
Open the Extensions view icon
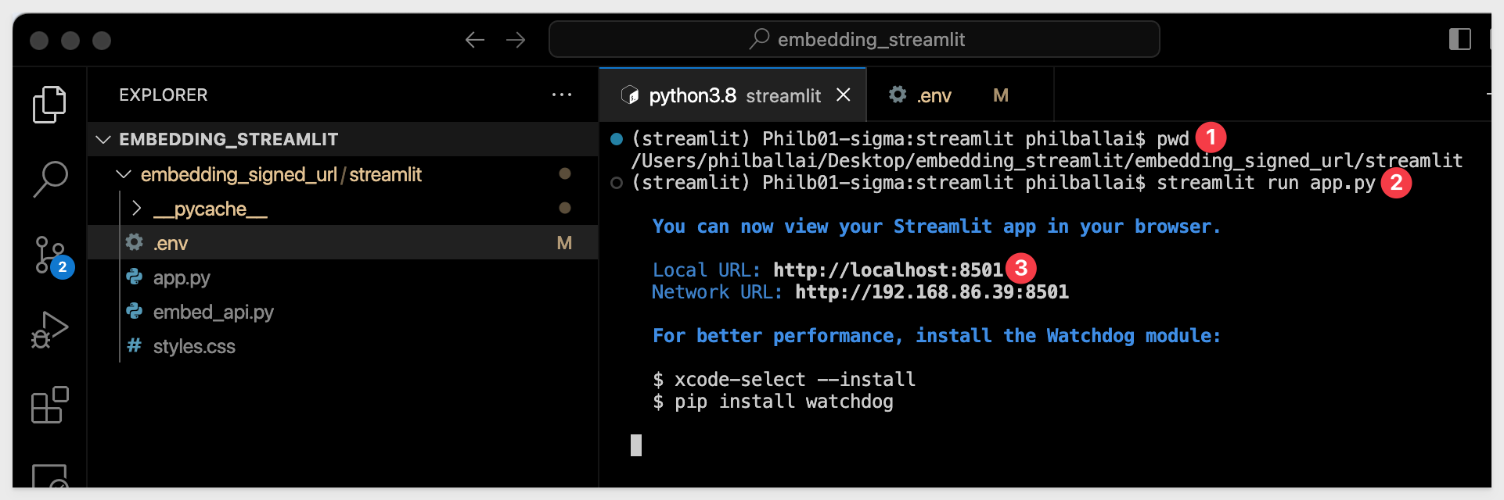click(49, 405)
